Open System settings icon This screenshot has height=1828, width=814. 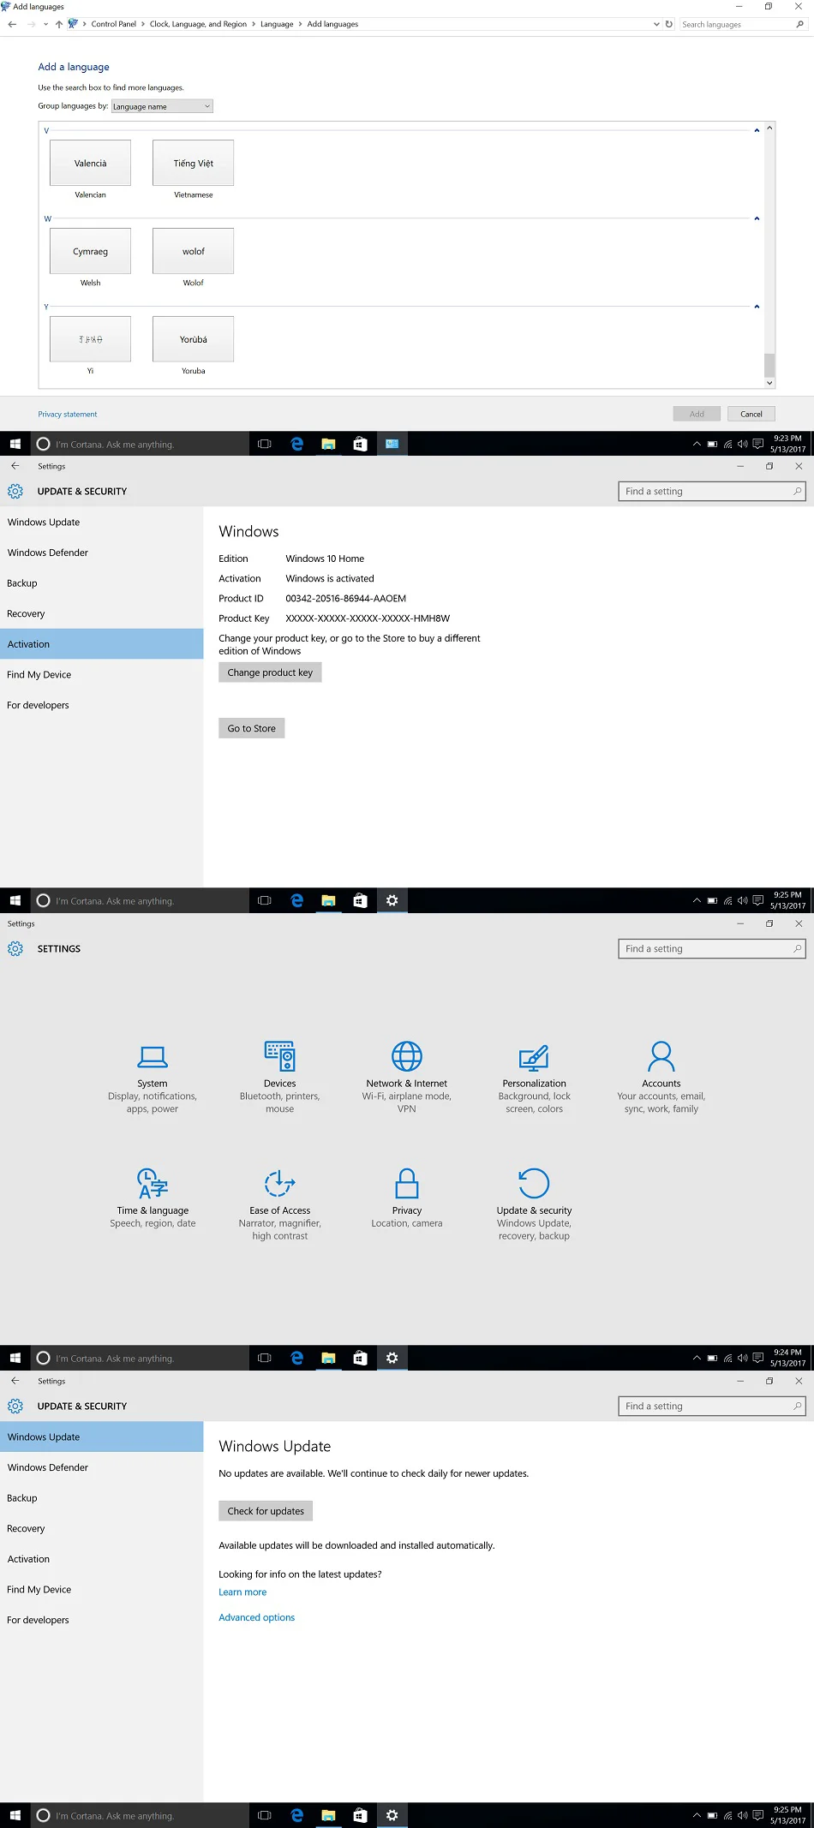click(x=153, y=1056)
